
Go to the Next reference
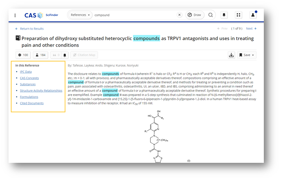(251, 29)
